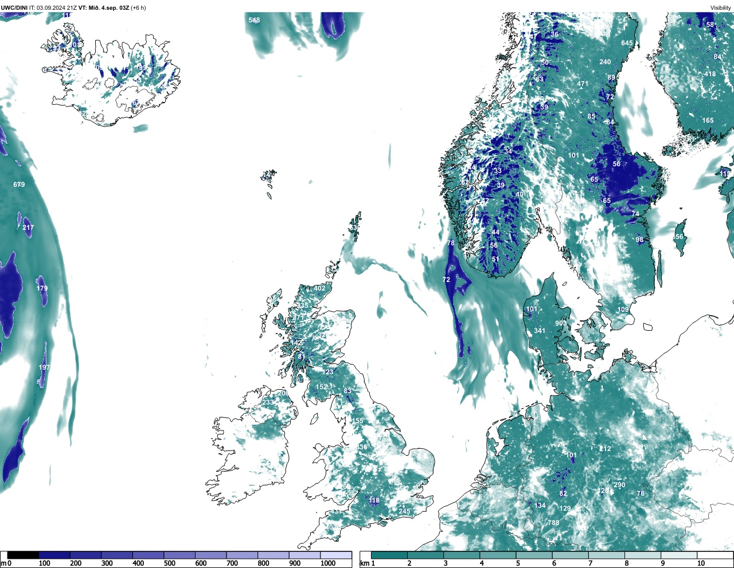
Task: Click the value 341 in Jutland
Action: [x=540, y=331]
